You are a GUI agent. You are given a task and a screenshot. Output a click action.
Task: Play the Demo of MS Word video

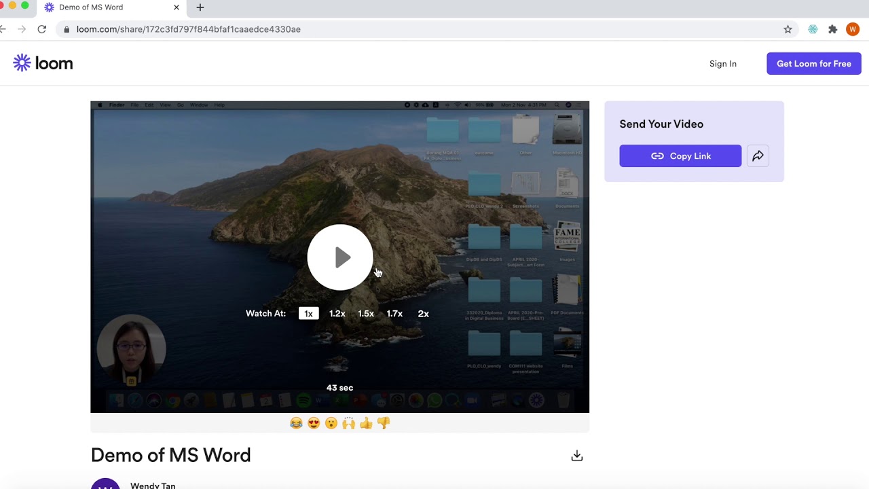[x=340, y=257]
